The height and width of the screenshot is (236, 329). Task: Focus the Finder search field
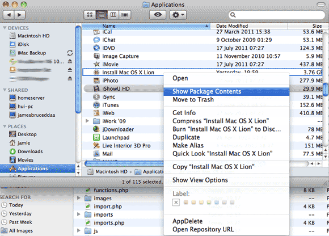277,15
